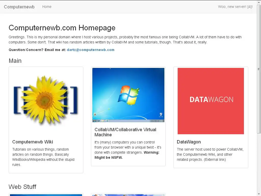Click the vertical scrollbar thumb
This screenshot has height=196, width=261.
click(259, 69)
